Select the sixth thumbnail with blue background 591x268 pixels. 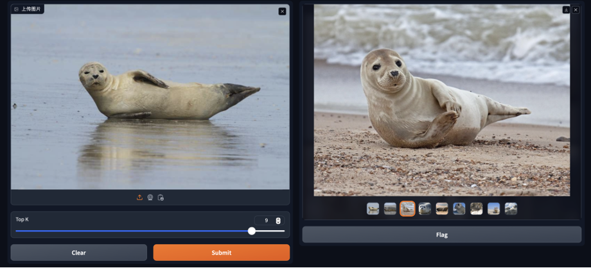[x=459, y=208]
